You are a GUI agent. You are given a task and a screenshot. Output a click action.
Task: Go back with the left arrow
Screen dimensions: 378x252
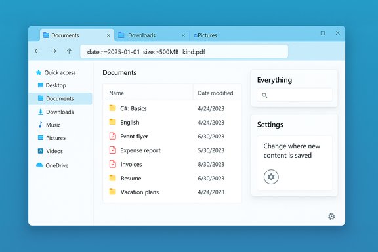click(x=37, y=51)
